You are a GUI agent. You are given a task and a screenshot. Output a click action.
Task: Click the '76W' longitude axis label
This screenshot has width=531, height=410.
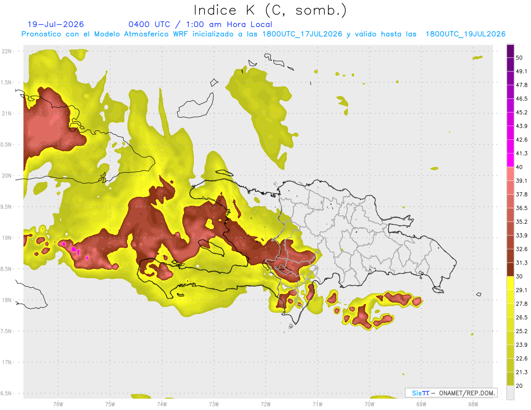(58, 404)
